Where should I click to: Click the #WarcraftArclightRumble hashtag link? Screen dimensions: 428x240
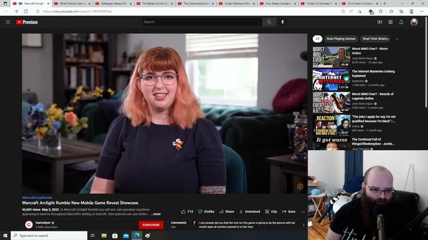pyautogui.click(x=37, y=197)
